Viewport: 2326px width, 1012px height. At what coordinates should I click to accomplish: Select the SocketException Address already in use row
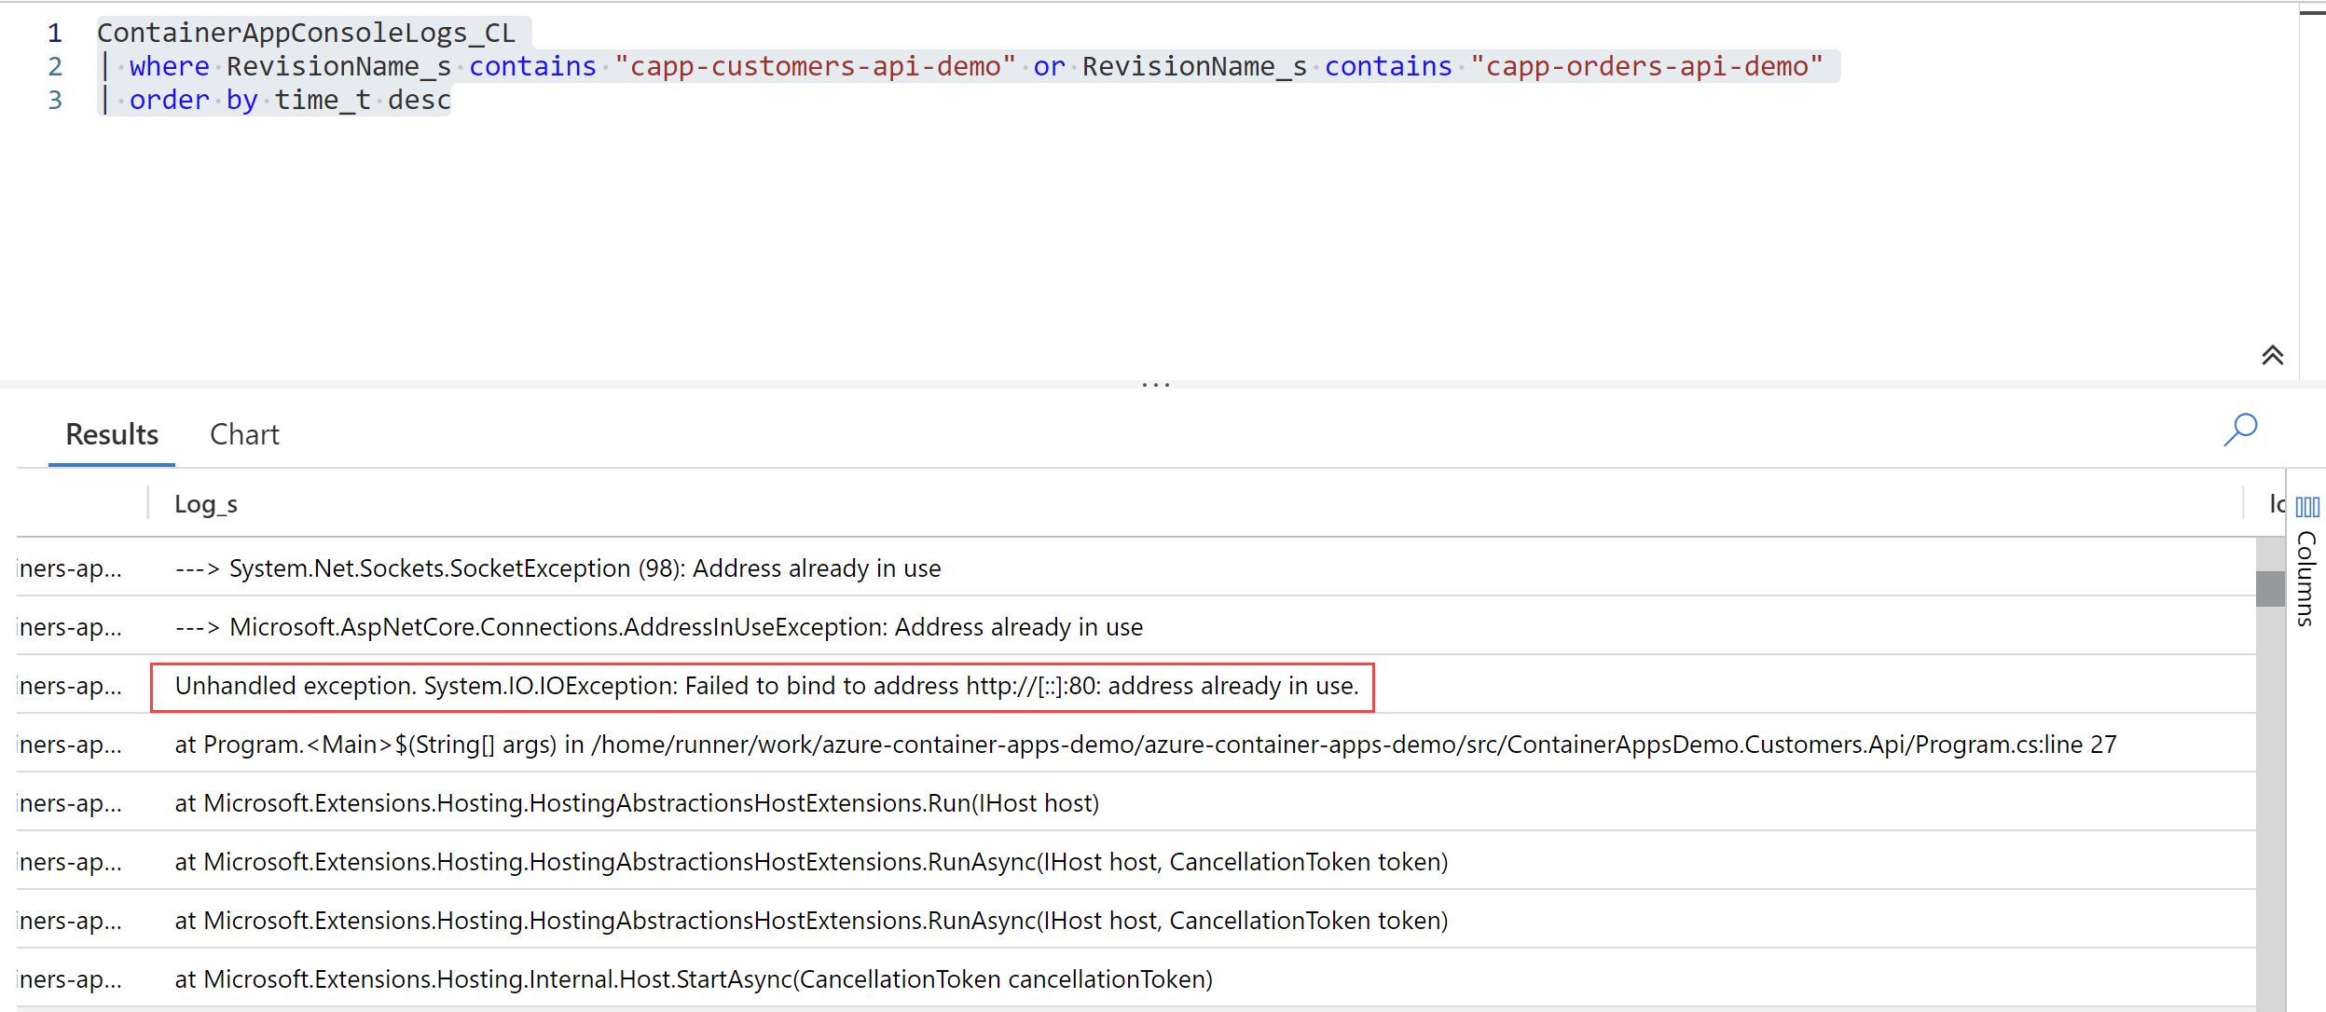(x=557, y=568)
